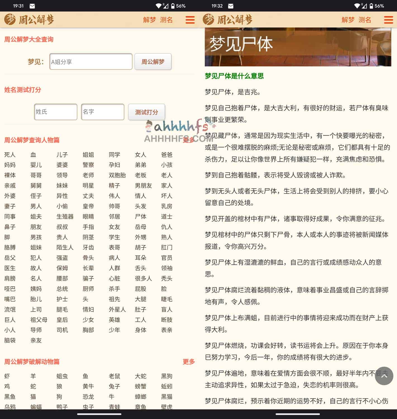Open the 生殖器 dream entry
The height and width of the screenshot is (419, 397).
click(65, 217)
